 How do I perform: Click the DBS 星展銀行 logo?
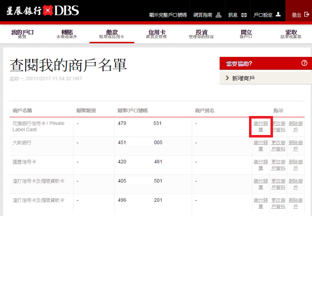42,10
